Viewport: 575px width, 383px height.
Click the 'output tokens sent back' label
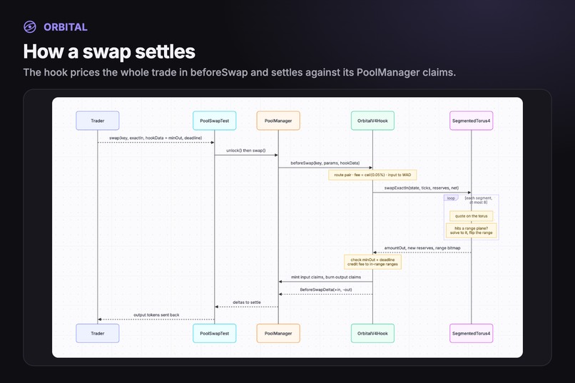point(156,315)
